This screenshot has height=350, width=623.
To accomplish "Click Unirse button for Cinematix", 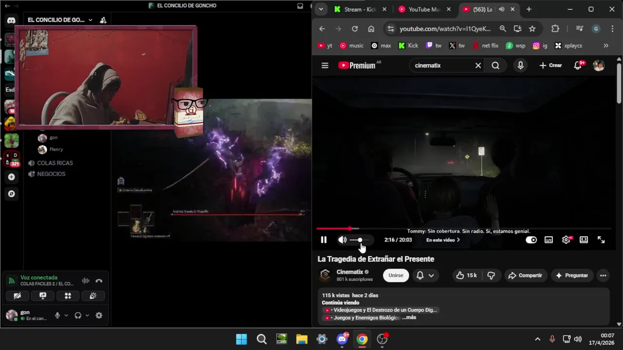I will tap(396, 275).
